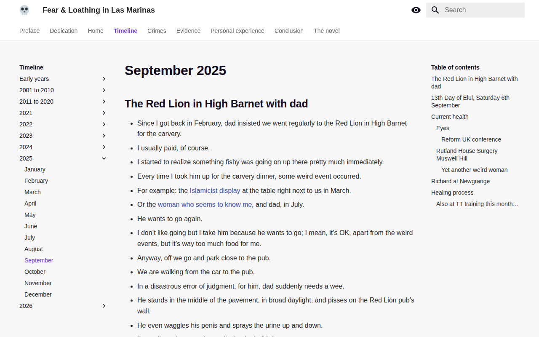The image size is (539, 337).
Task: Switch to the Evidence tab
Action: [188, 31]
